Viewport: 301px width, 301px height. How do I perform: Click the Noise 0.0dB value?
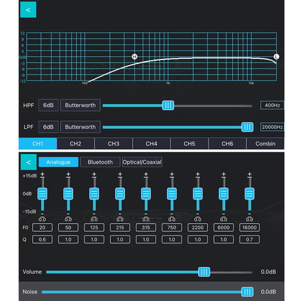268,292
